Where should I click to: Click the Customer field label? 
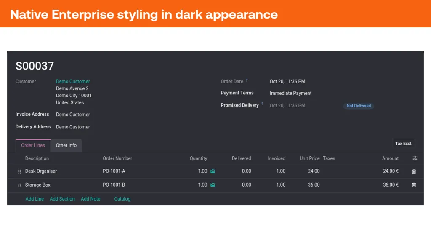(x=26, y=81)
